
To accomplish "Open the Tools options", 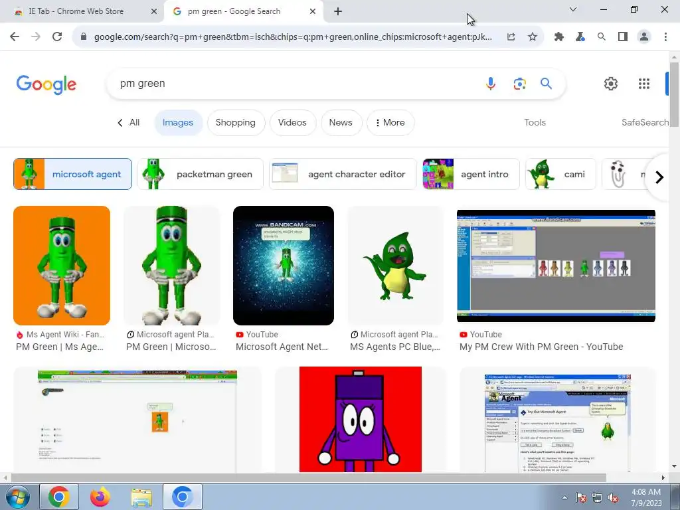I will point(535,123).
